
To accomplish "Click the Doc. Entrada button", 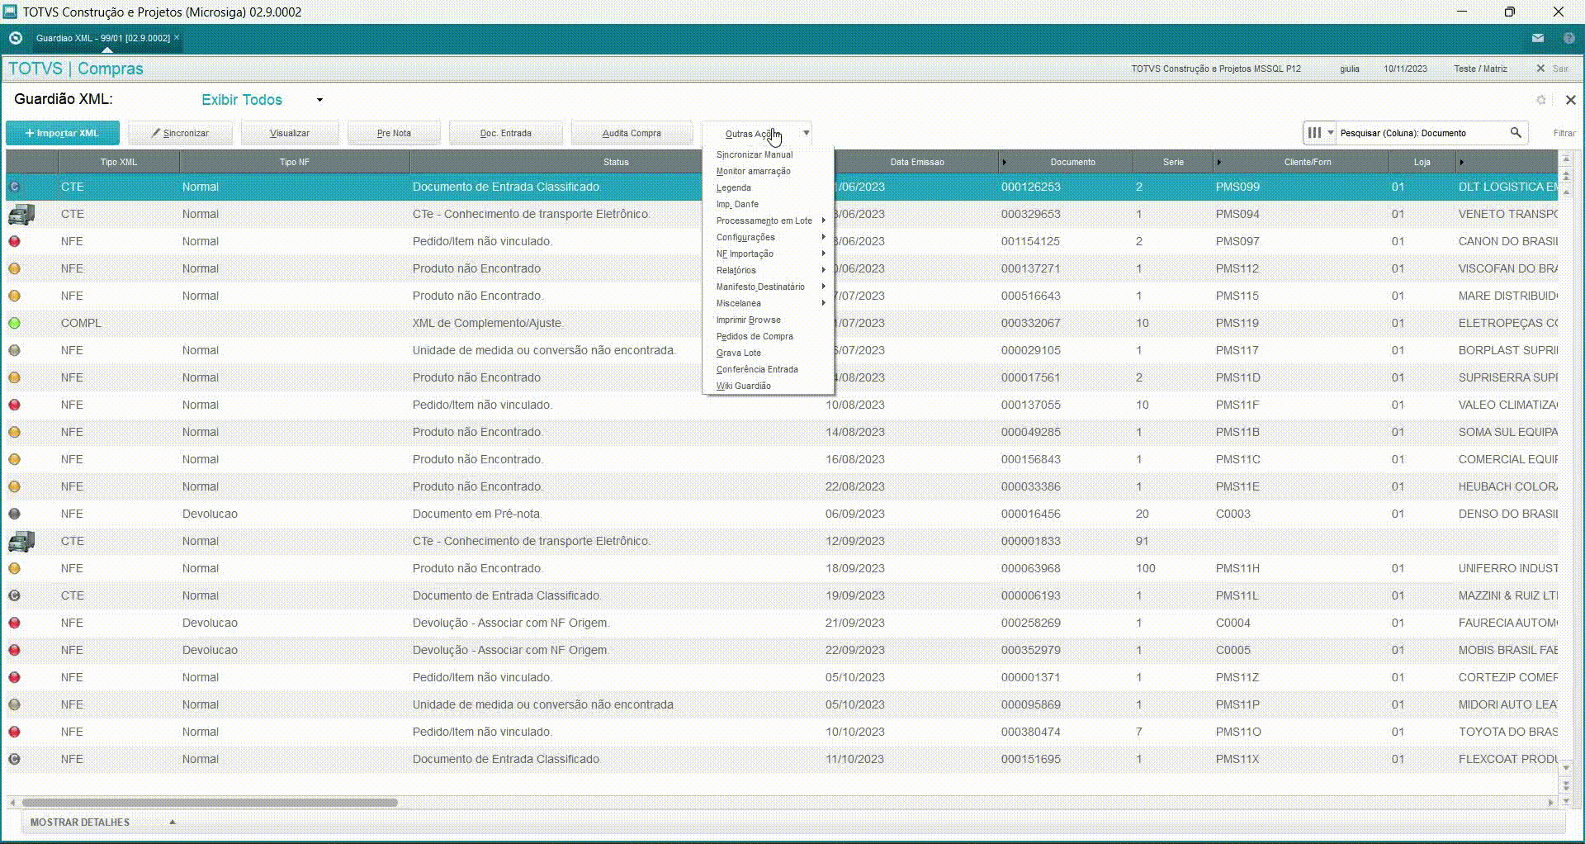I will pyautogui.click(x=506, y=133).
